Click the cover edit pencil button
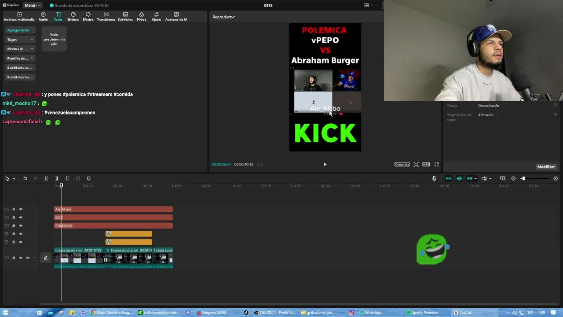Viewport: 563px width, 317px height. (45, 258)
